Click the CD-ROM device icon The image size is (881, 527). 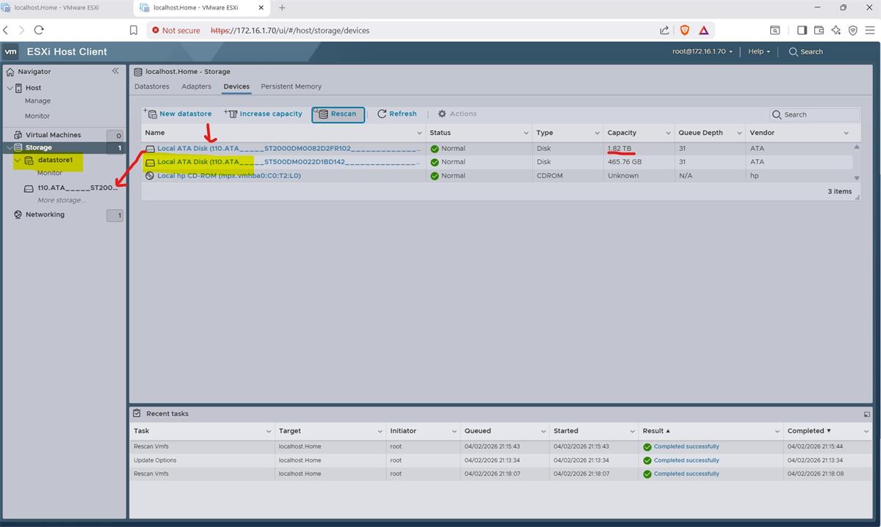[x=150, y=176]
